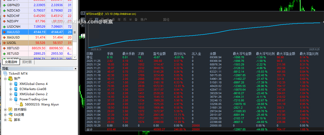Image resolution: width=324 pixels, height=135 pixels.
Task: Close the 导航 navigator panel
Action: [x=76, y=69]
